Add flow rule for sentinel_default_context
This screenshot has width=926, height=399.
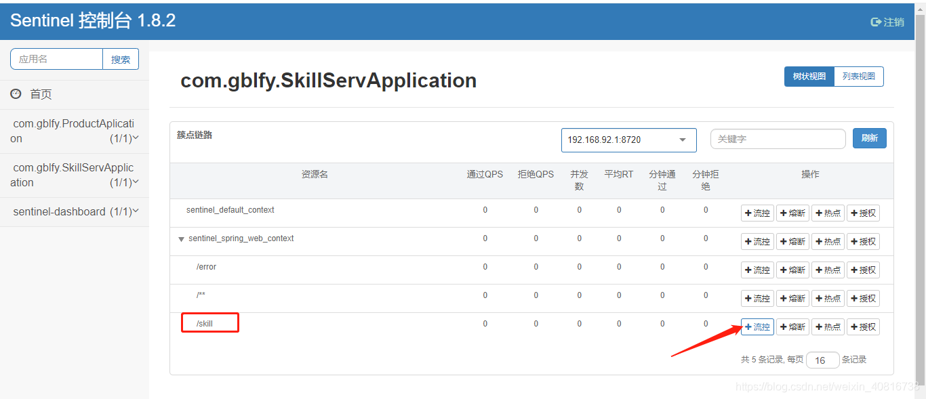(x=757, y=213)
